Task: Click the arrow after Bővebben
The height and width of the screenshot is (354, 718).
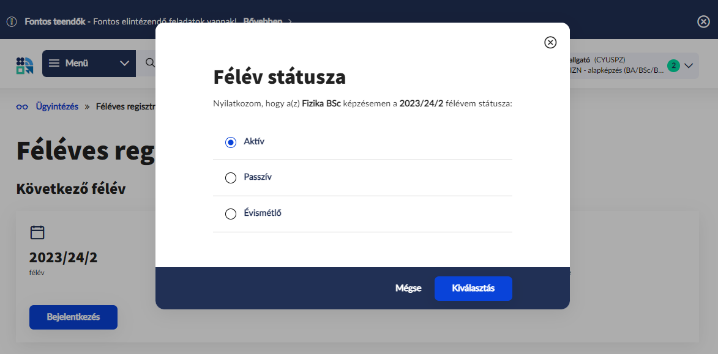Action: (290, 21)
